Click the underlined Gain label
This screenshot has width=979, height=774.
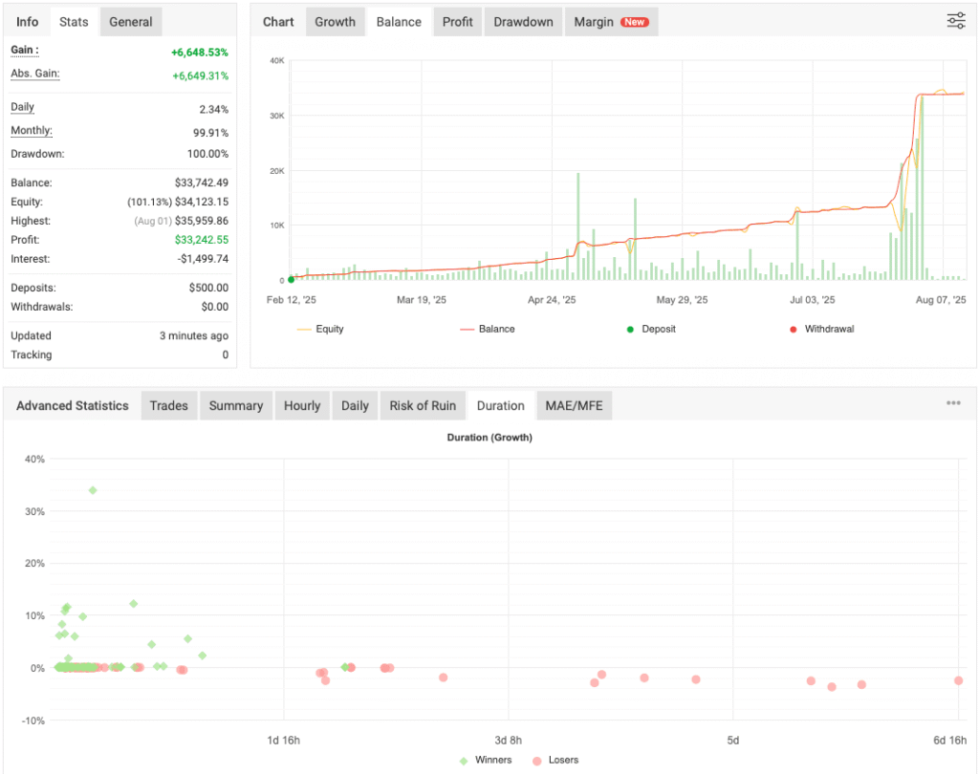coord(25,50)
